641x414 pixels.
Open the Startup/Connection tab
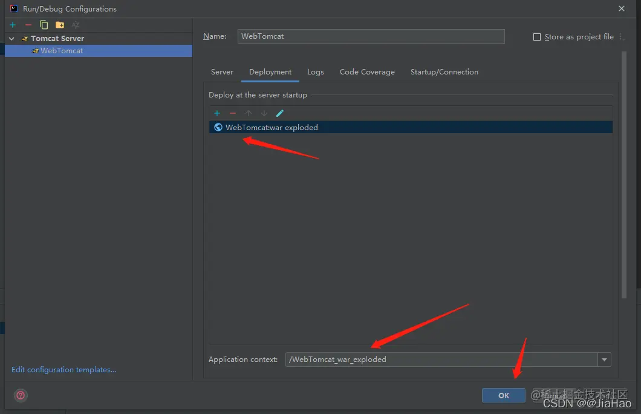pyautogui.click(x=444, y=72)
